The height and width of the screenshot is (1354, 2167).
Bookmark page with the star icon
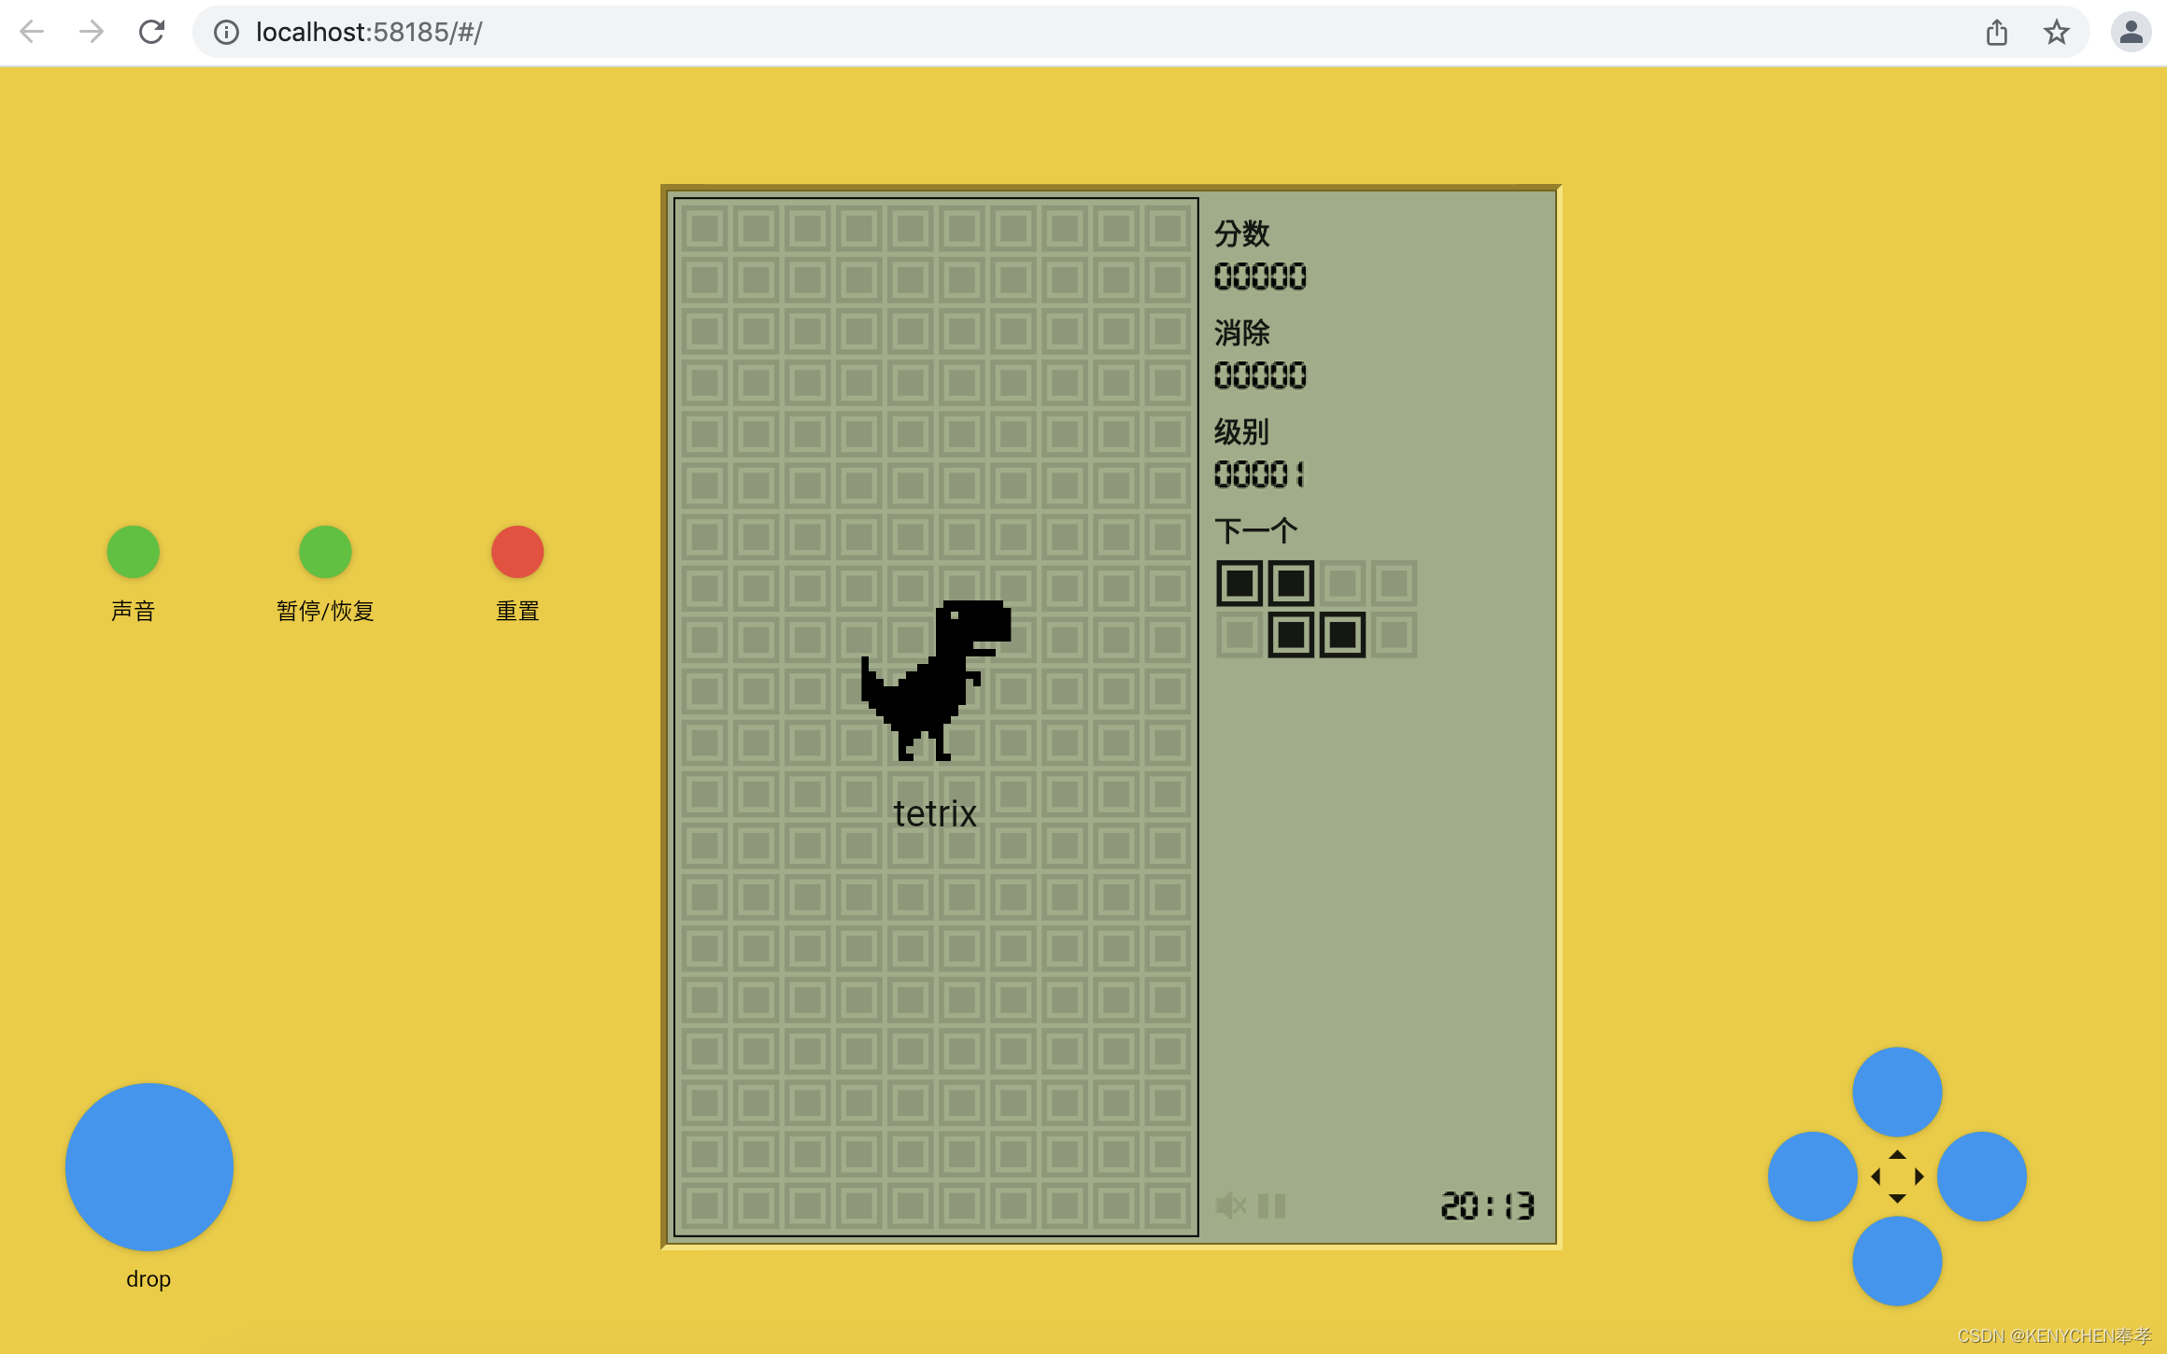click(2056, 33)
